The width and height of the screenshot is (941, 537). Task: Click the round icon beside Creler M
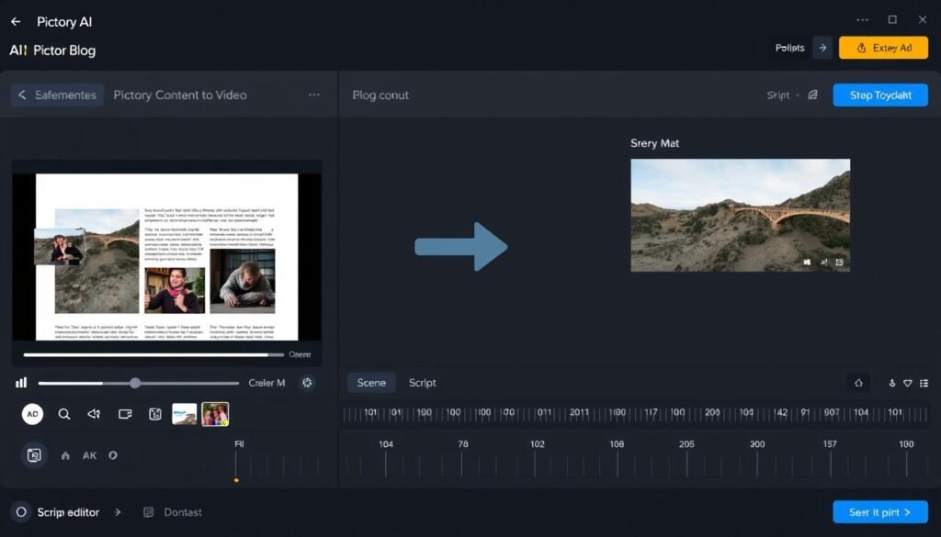[x=307, y=383]
